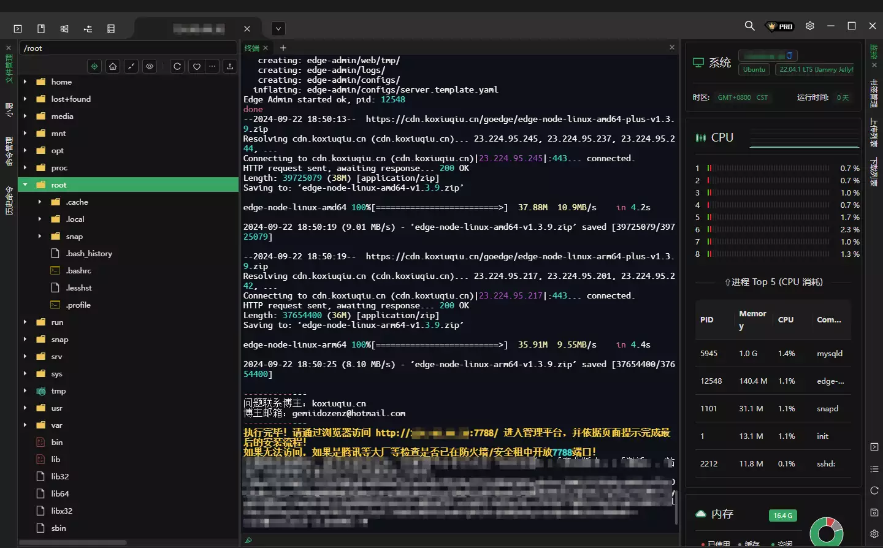This screenshot has height=548, width=883.
Task: Open the search magnifier in title bar
Action: pyautogui.click(x=749, y=26)
